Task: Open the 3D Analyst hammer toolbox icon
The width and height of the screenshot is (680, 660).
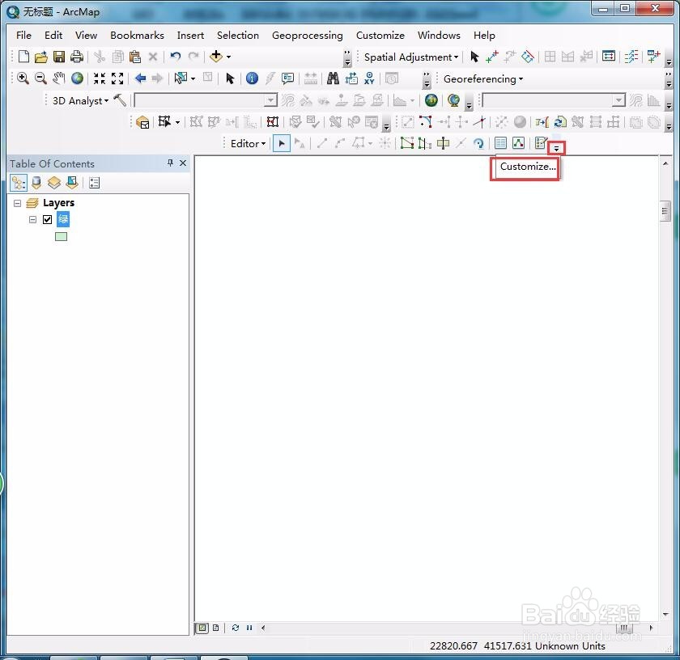Action: click(120, 100)
